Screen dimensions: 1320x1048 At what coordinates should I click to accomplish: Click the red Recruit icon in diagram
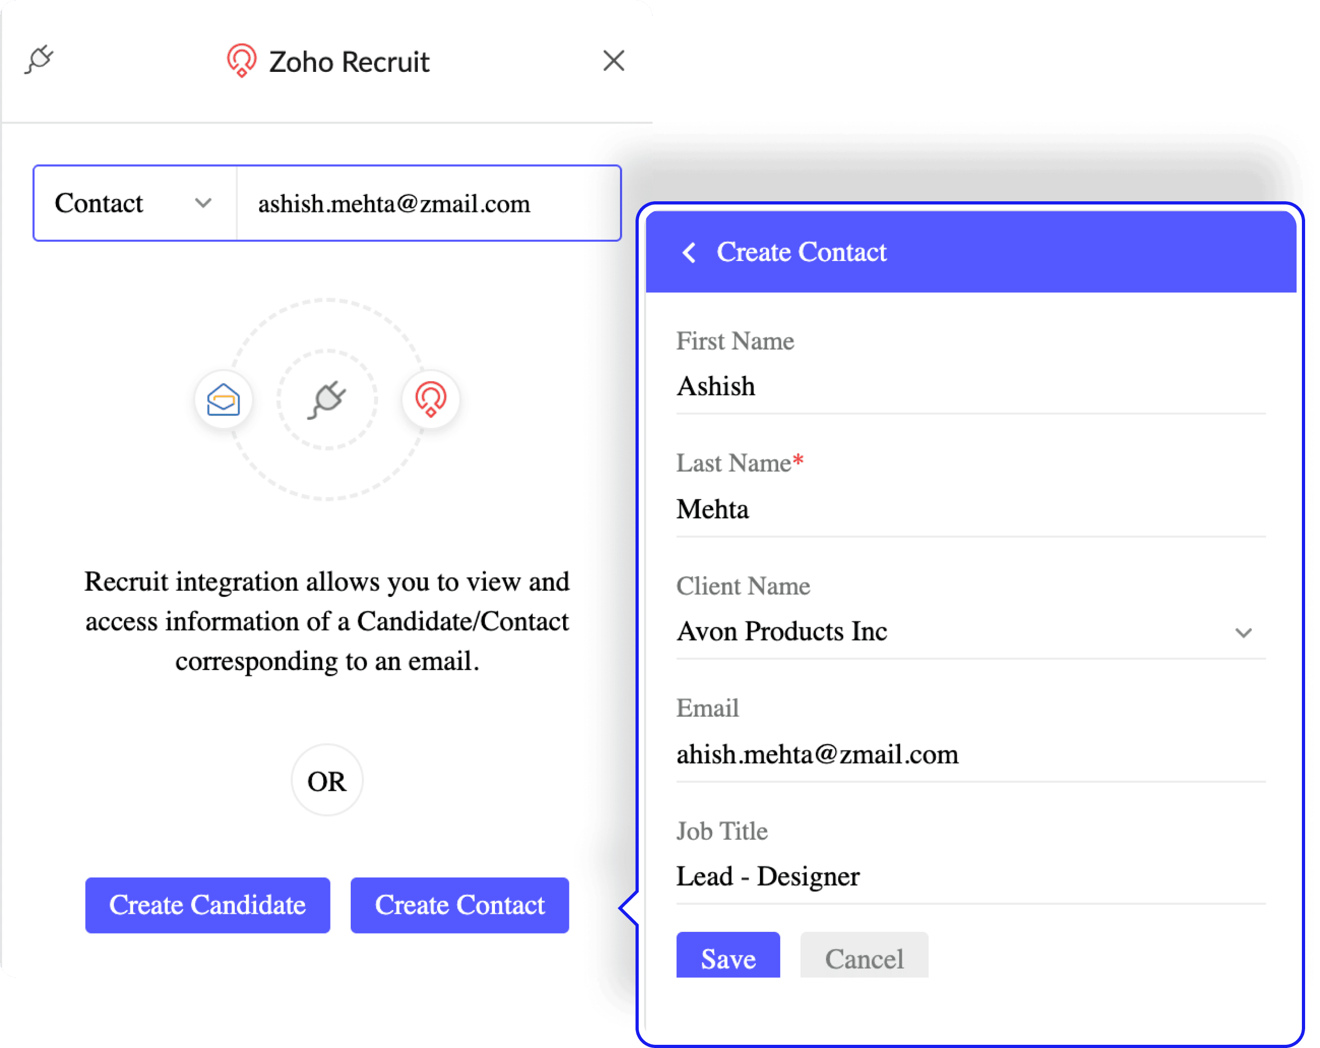pyautogui.click(x=431, y=399)
